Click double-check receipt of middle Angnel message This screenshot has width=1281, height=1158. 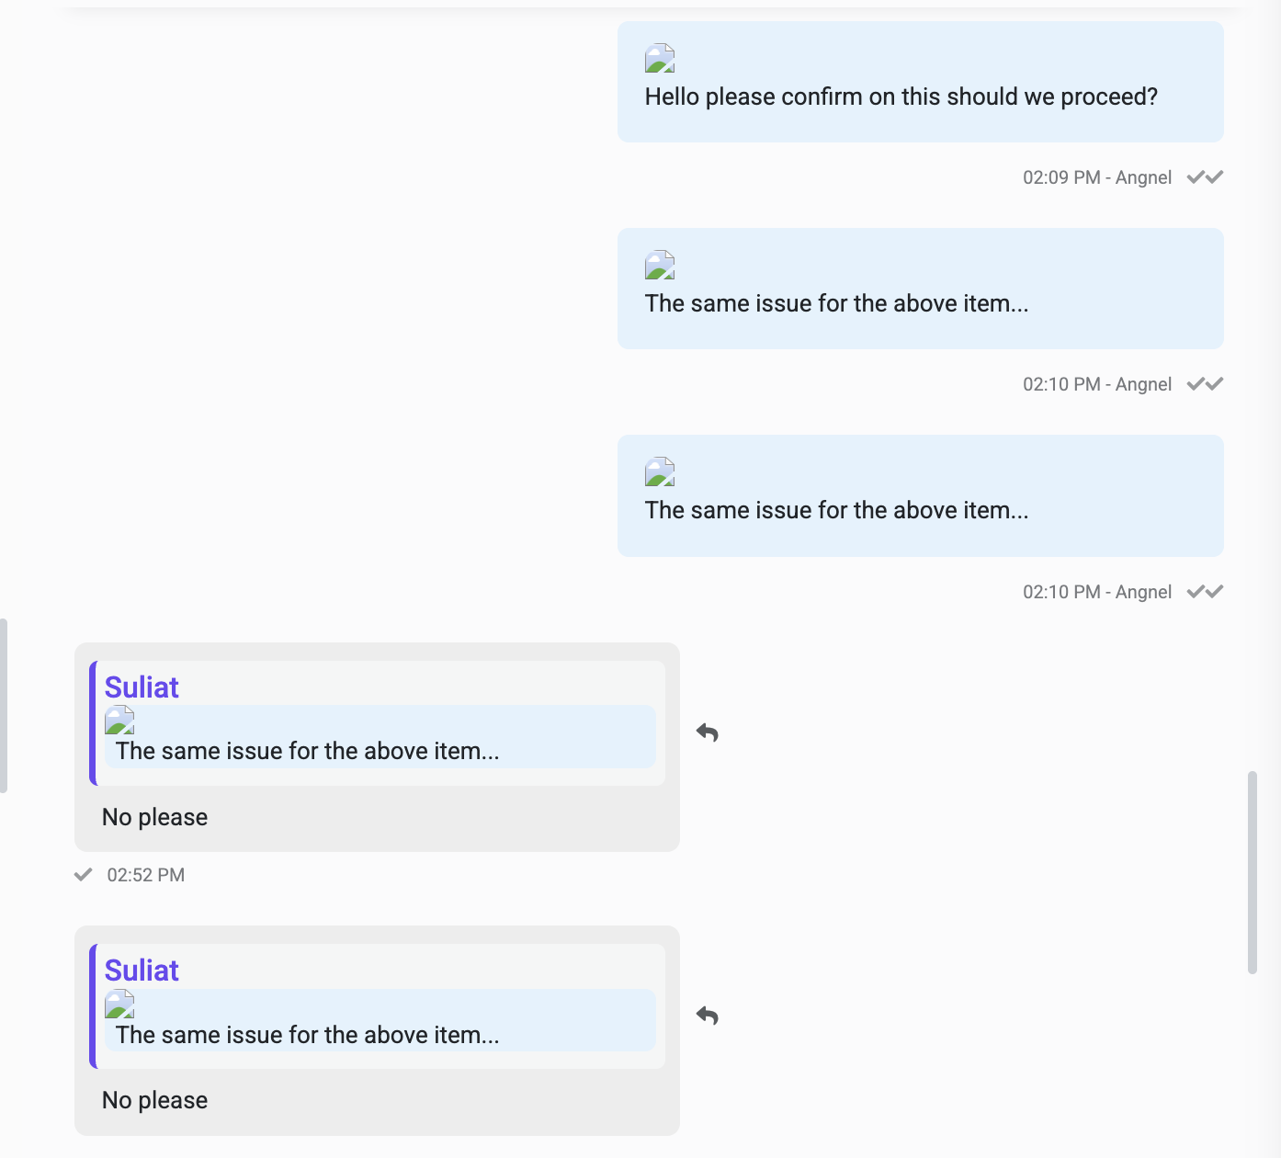click(1205, 384)
